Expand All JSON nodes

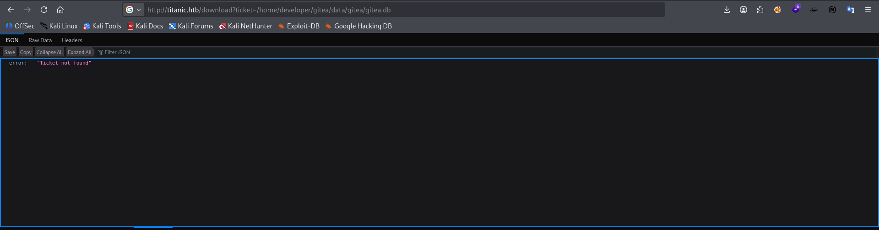pyautogui.click(x=80, y=52)
